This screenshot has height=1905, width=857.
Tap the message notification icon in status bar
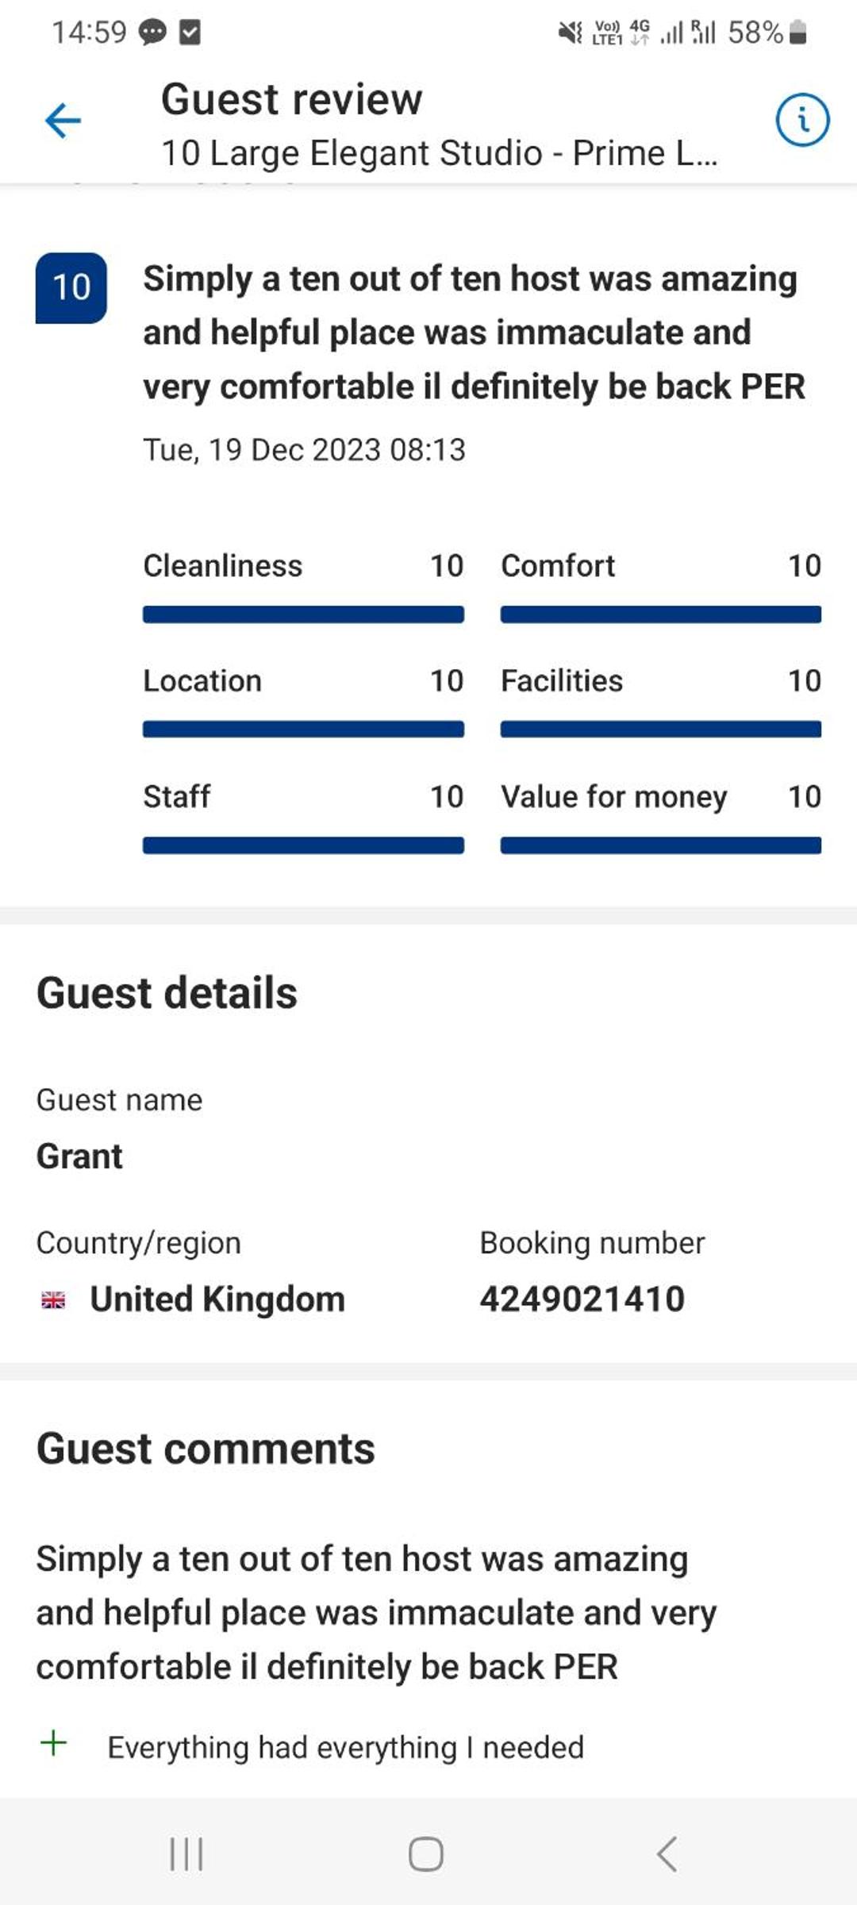[152, 33]
